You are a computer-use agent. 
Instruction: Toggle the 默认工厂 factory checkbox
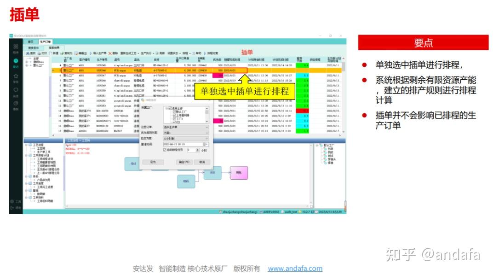[174, 112]
